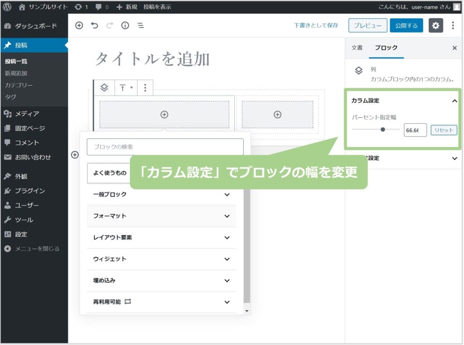The image size is (464, 345).
Task: Open メディア in the admin sidebar
Action: click(27, 114)
